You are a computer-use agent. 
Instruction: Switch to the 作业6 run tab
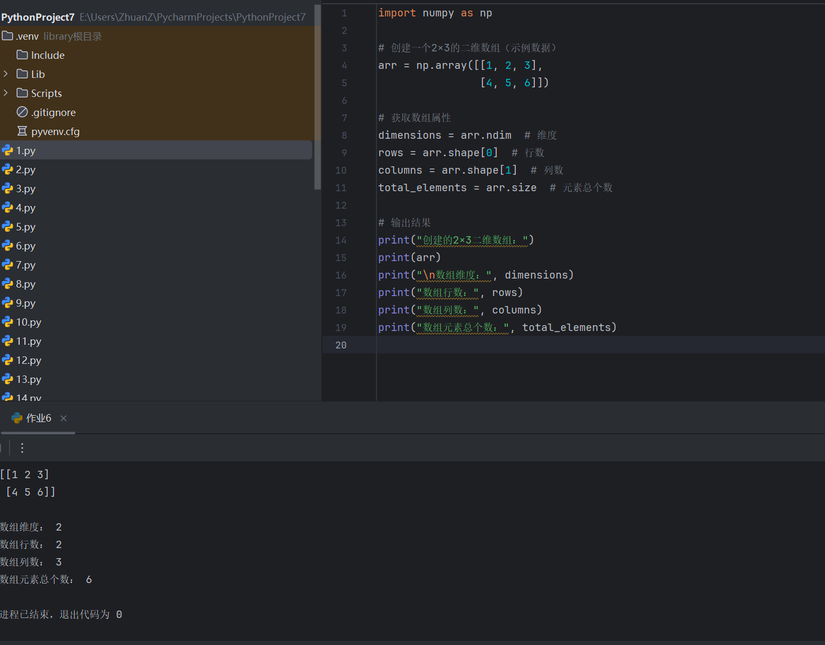[x=38, y=418]
